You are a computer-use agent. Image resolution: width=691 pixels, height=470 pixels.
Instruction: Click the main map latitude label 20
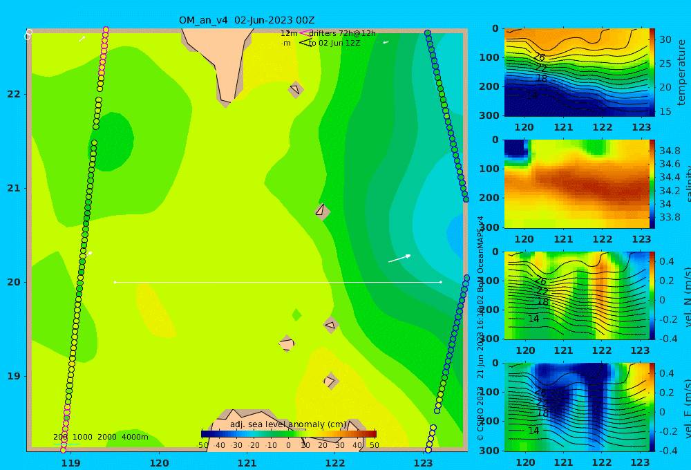coord(14,282)
